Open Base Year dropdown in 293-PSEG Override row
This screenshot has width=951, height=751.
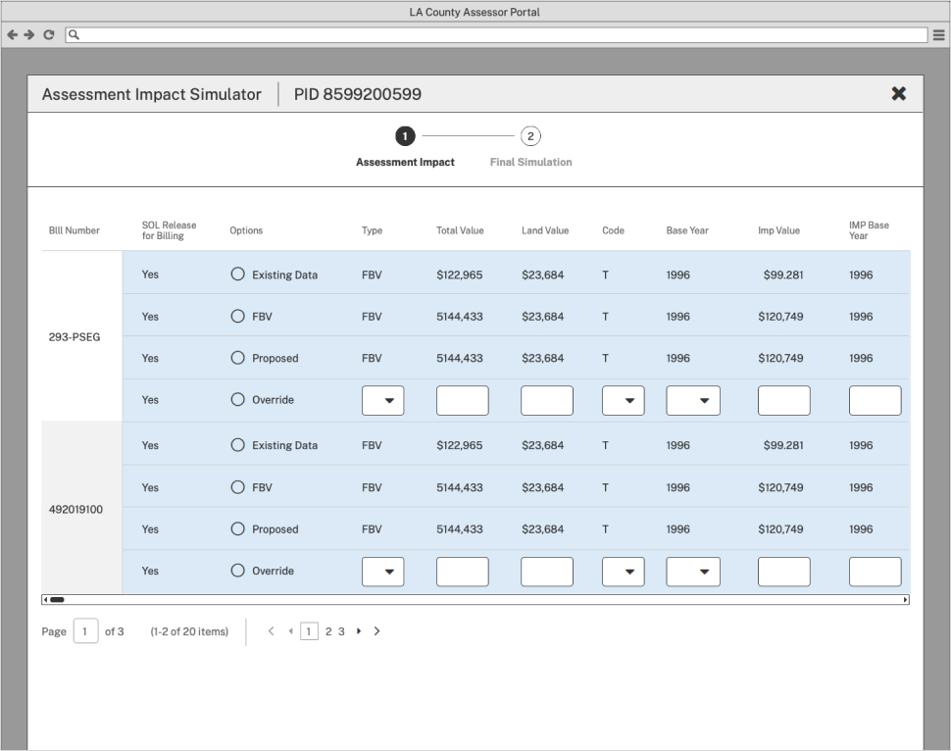(x=693, y=400)
